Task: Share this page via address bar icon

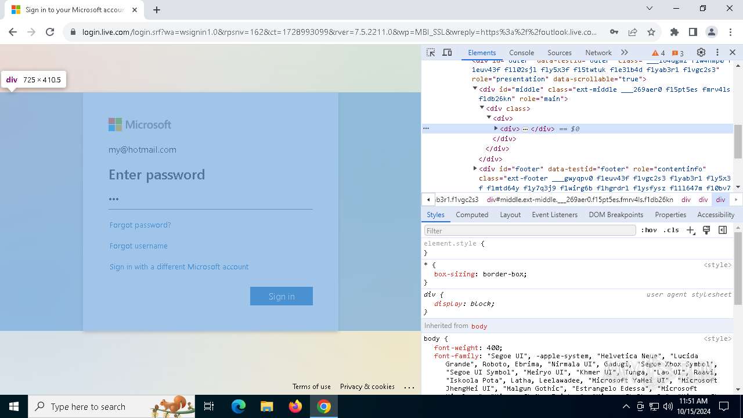Action: [x=633, y=32]
